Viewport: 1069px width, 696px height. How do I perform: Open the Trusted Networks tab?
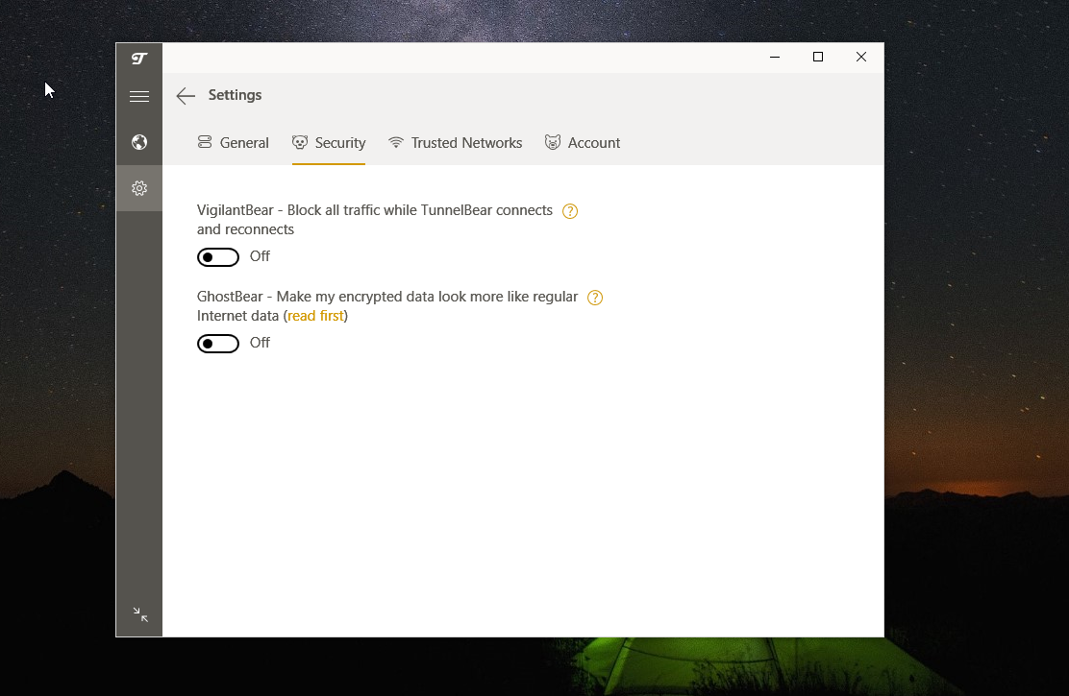(x=455, y=143)
